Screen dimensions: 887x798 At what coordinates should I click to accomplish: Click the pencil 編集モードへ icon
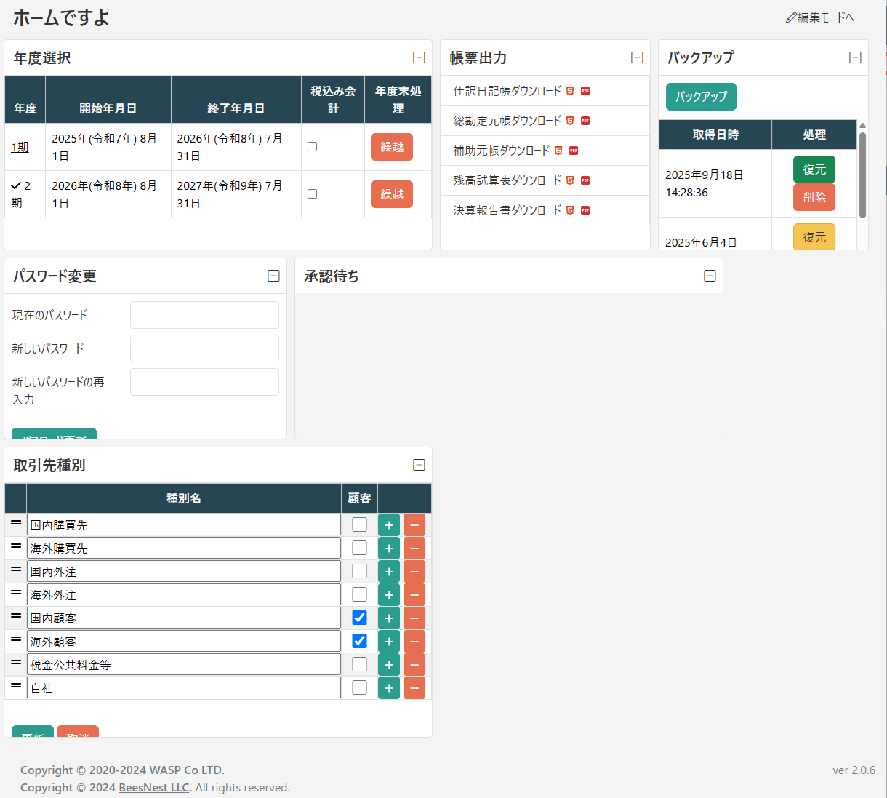coord(791,17)
